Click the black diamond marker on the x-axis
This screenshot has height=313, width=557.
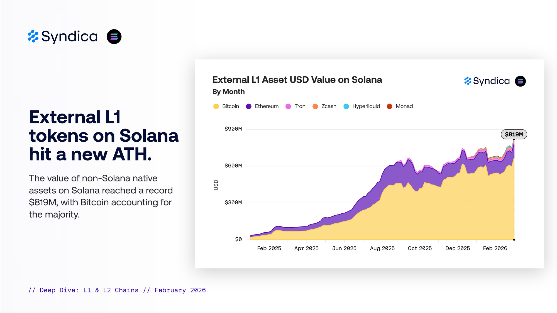coord(514,240)
